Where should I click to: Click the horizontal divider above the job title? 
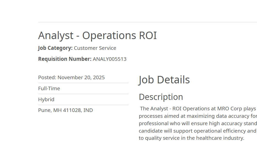pos(147,22)
